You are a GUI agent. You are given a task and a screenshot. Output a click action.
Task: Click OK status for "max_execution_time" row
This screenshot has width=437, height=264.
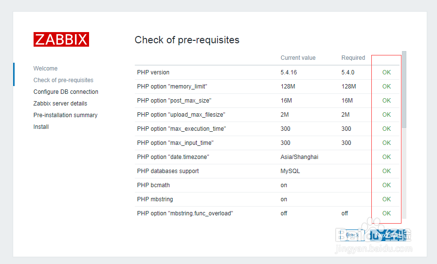[x=386, y=129]
